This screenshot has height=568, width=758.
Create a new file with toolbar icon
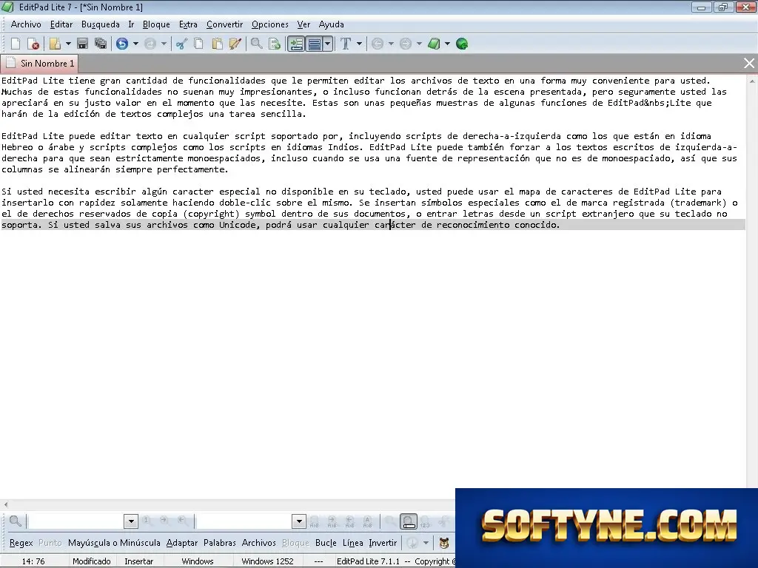point(16,44)
